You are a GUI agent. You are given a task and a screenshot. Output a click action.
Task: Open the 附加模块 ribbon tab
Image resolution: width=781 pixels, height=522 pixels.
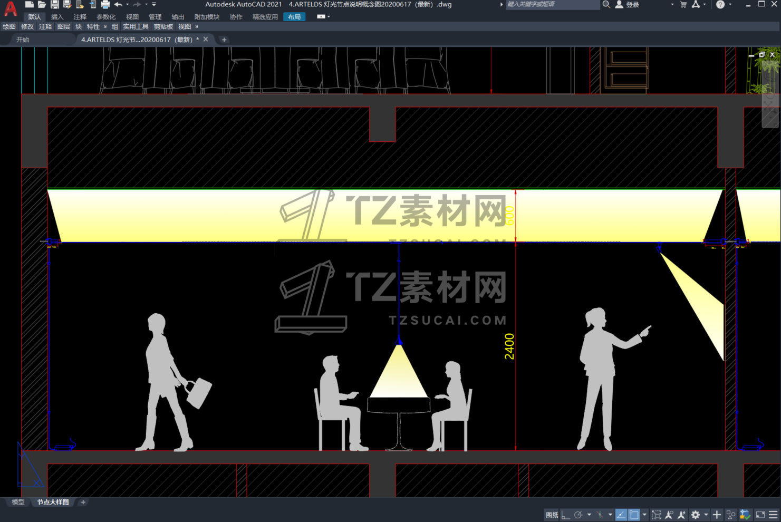click(207, 17)
